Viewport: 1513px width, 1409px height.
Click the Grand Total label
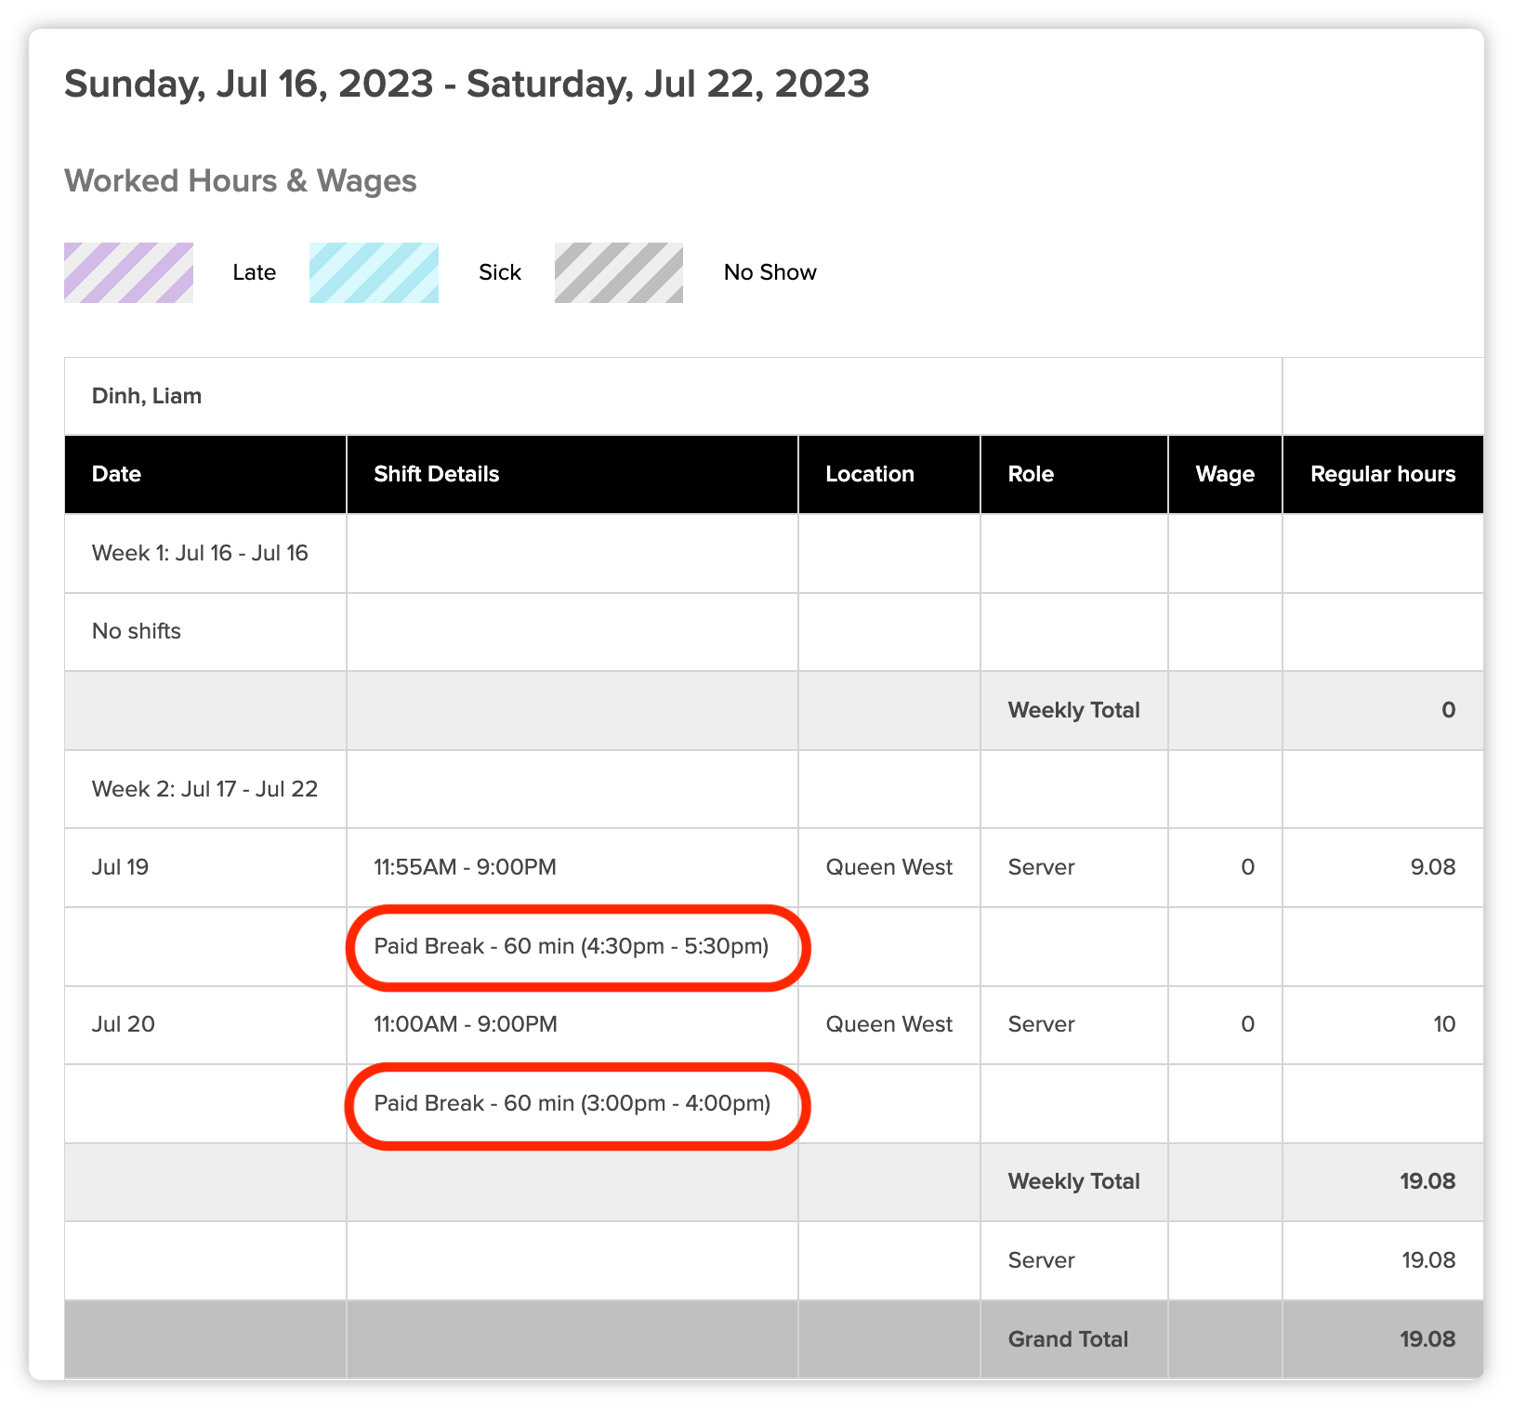[1068, 1339]
